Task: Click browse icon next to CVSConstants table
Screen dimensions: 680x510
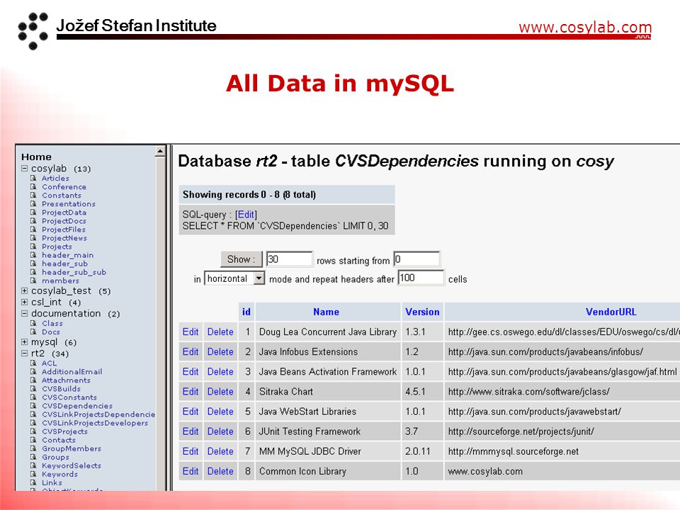Action: tap(33, 397)
